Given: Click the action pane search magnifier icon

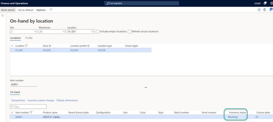Looking at the screenshot, I should click(51, 10).
